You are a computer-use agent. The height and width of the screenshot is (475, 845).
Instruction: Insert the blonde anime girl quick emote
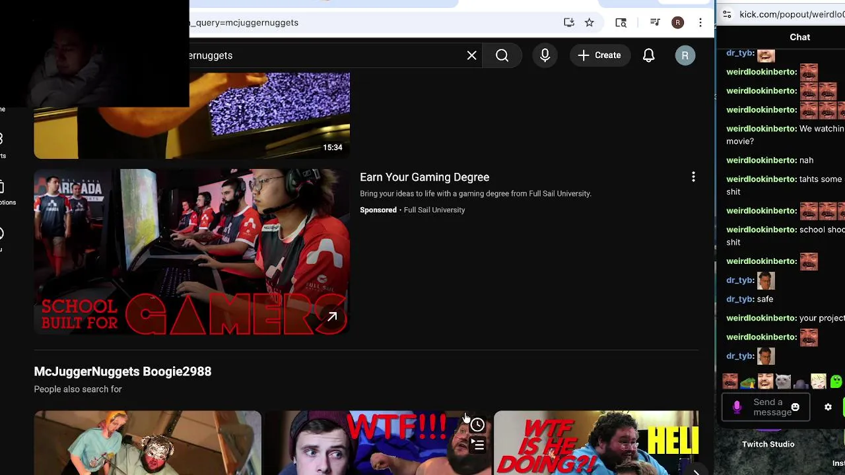click(x=819, y=381)
